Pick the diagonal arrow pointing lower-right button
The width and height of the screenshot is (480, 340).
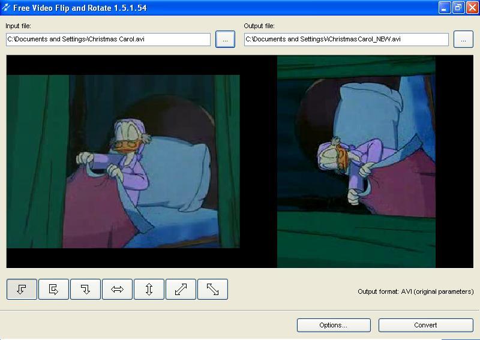point(213,289)
